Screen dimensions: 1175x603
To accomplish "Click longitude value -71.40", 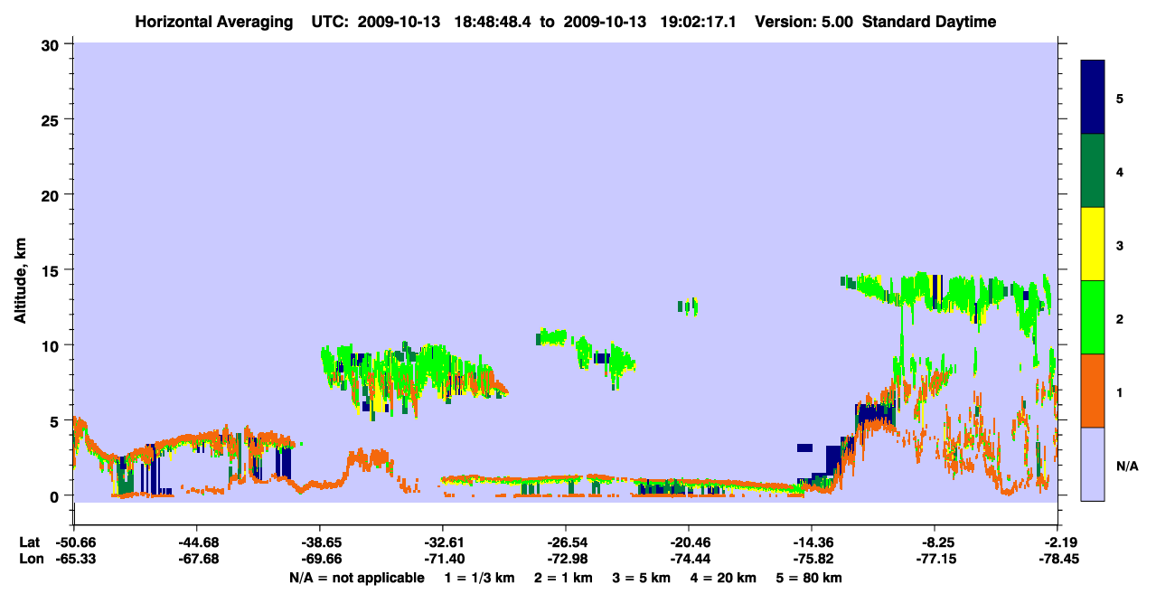I will pos(442,560).
